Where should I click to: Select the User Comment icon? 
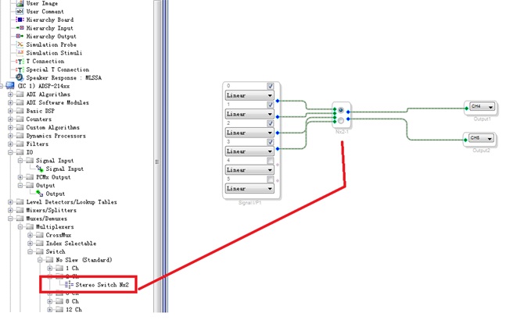pyautogui.click(x=20, y=12)
